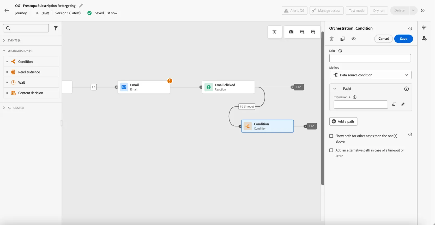The image size is (435, 225).
Task: Select the Email clicked reaction node
Action: [x=228, y=87]
